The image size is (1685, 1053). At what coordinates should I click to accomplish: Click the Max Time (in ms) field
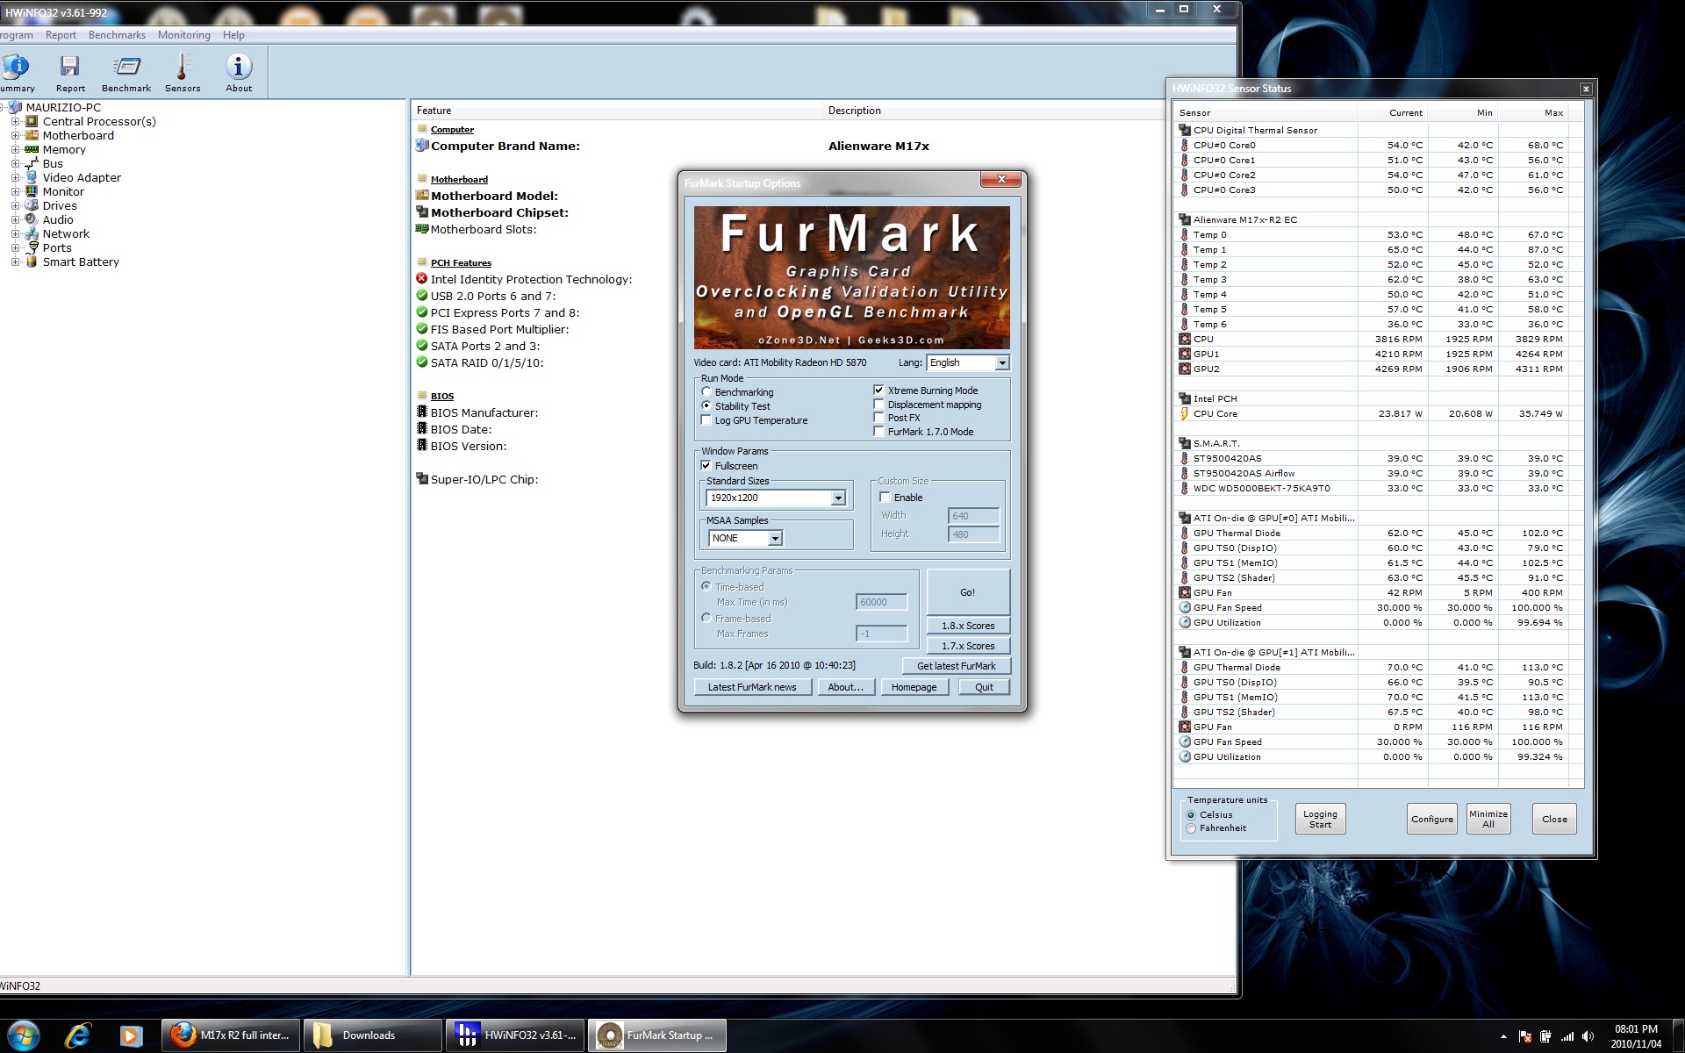tap(881, 602)
